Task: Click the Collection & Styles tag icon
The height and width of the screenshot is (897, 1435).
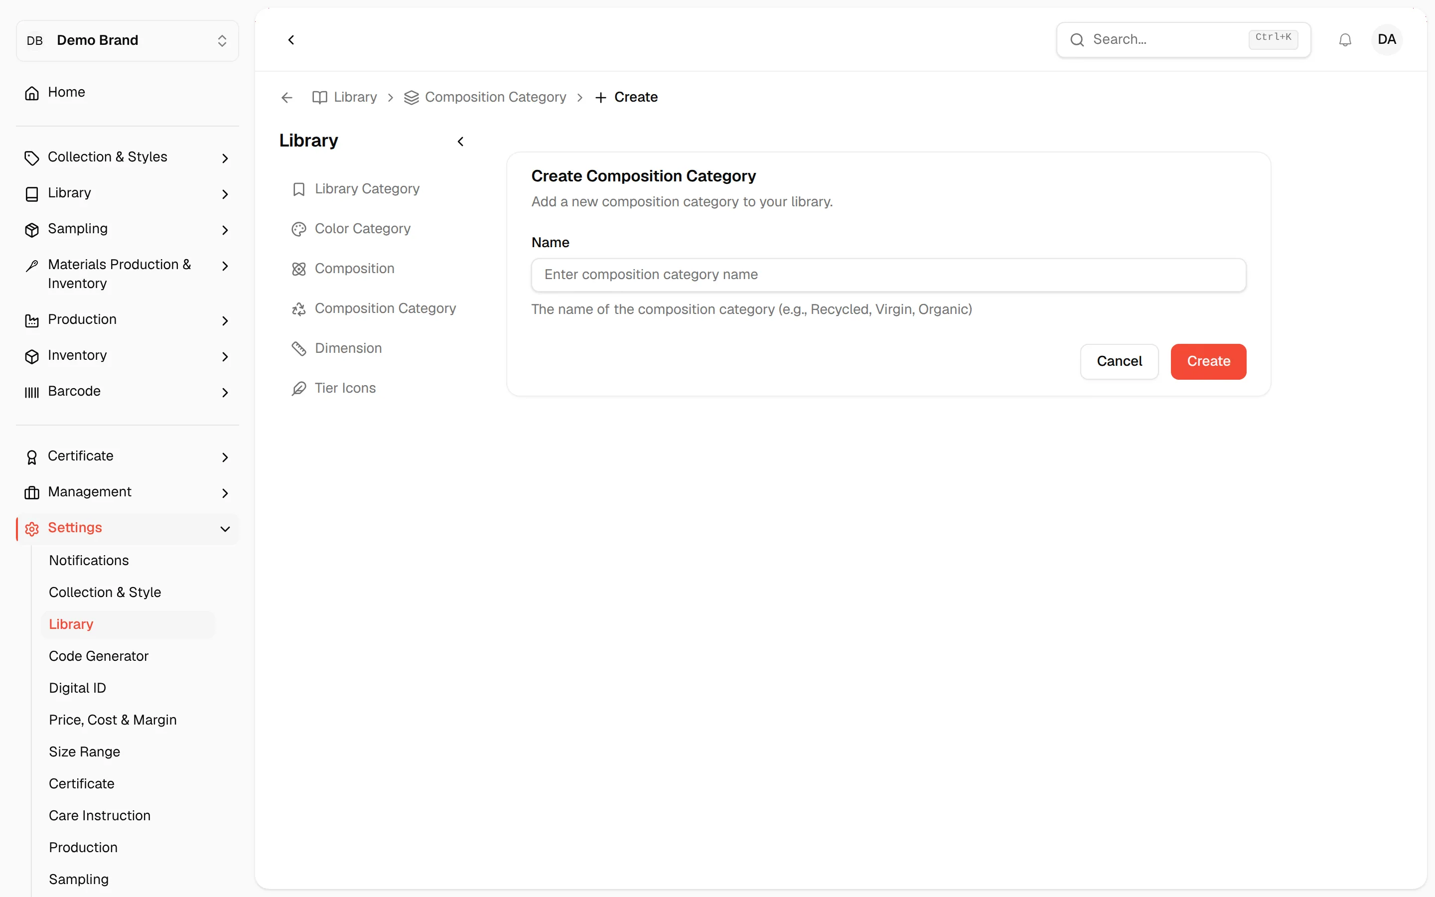Action: pyautogui.click(x=32, y=158)
